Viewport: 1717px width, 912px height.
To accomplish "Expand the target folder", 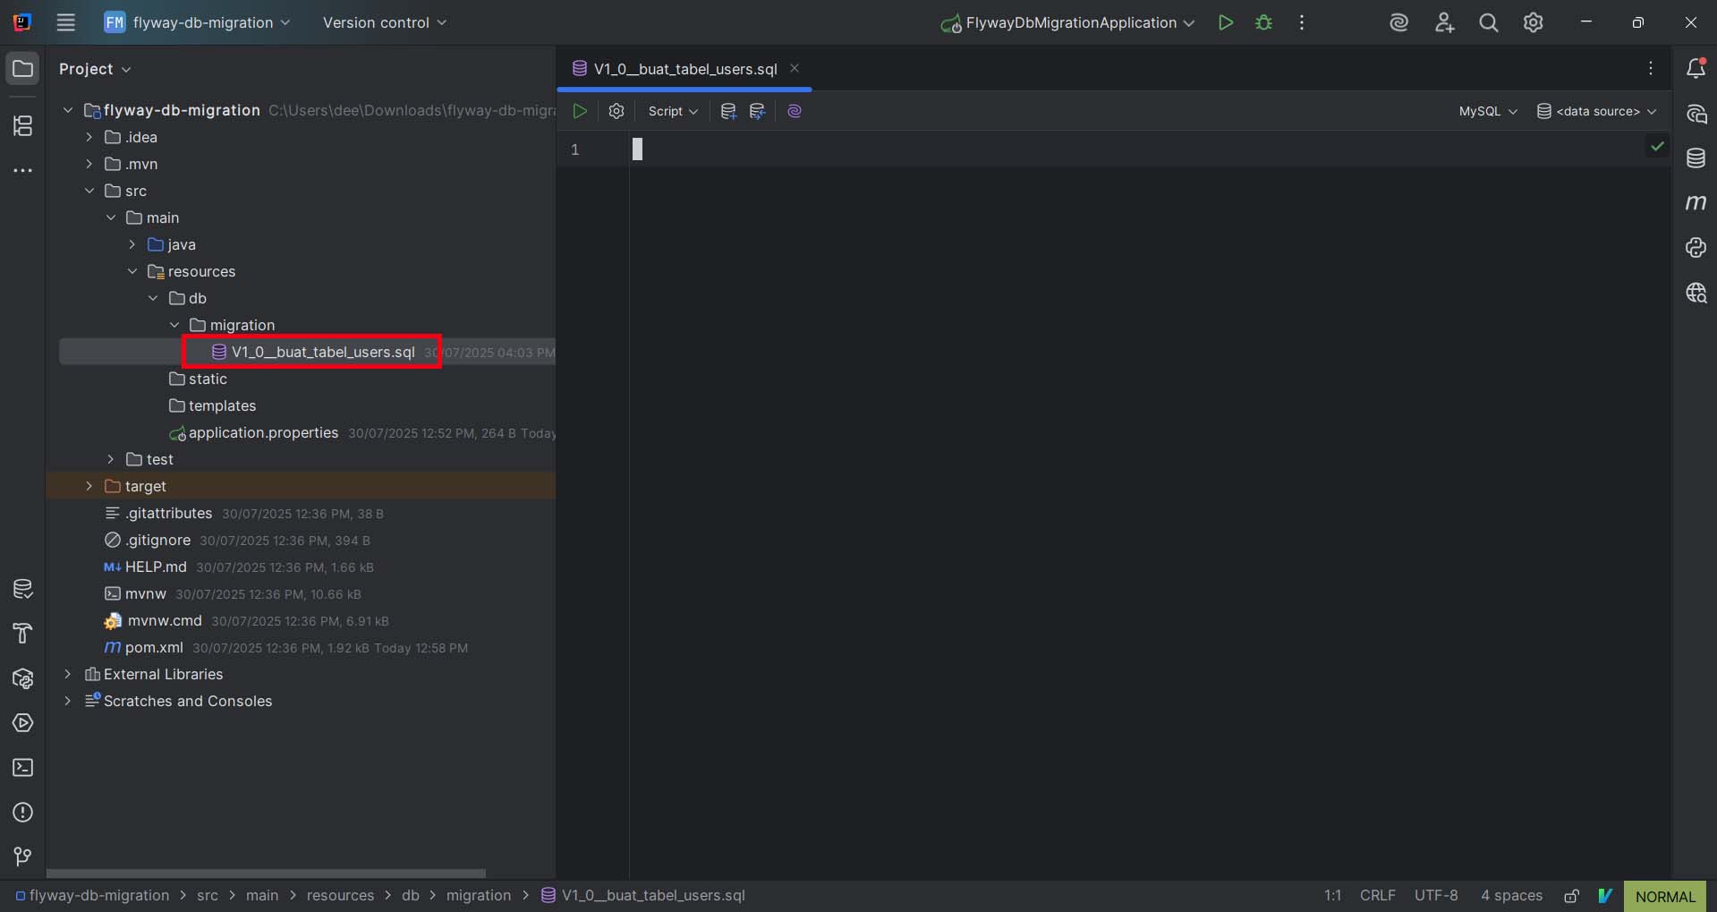I will (x=89, y=486).
